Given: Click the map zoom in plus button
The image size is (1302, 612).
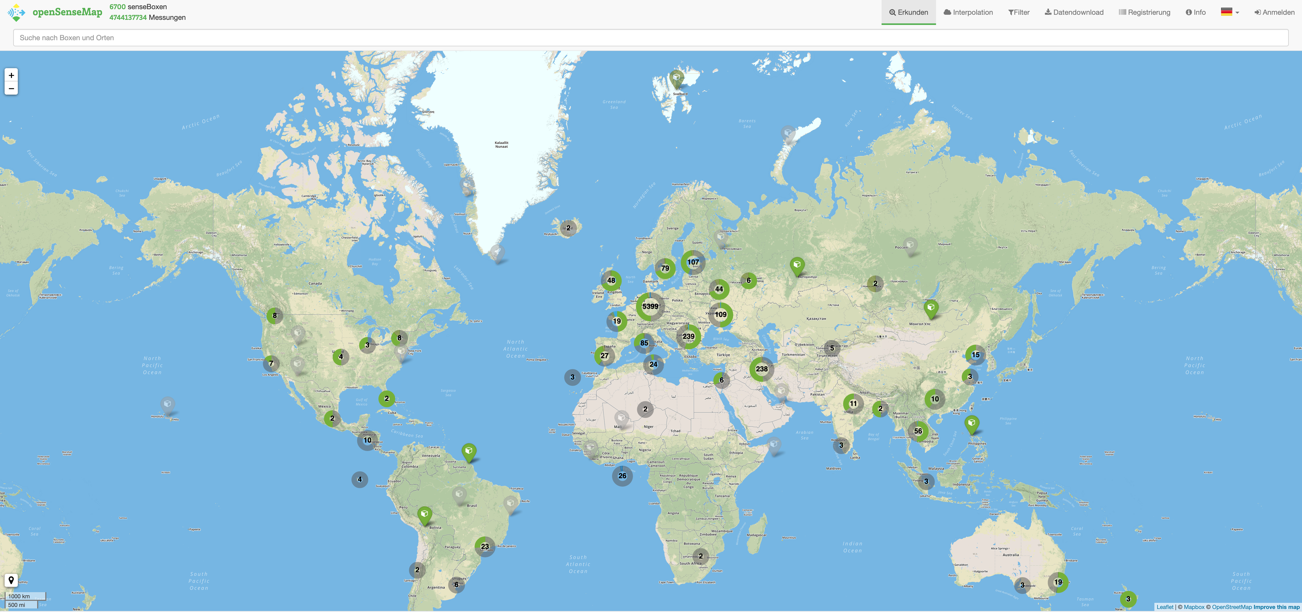Looking at the screenshot, I should [11, 75].
